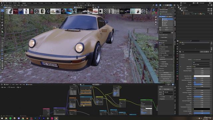Click the Login button in asset panel

(166, 28)
